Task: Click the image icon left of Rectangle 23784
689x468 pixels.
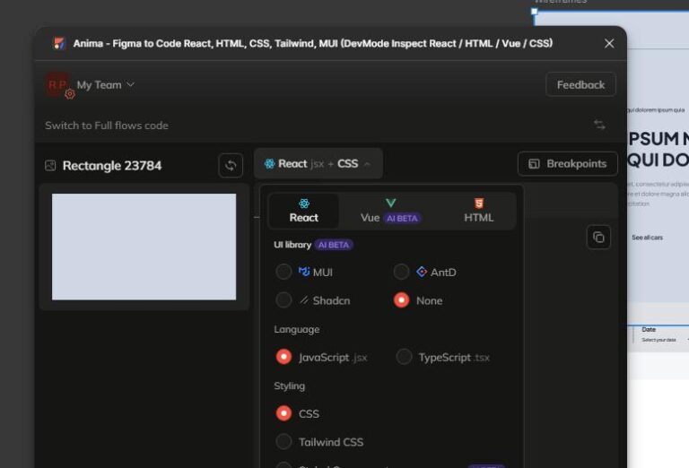Action: click(x=50, y=166)
